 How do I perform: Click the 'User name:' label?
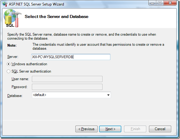tap(20, 79)
